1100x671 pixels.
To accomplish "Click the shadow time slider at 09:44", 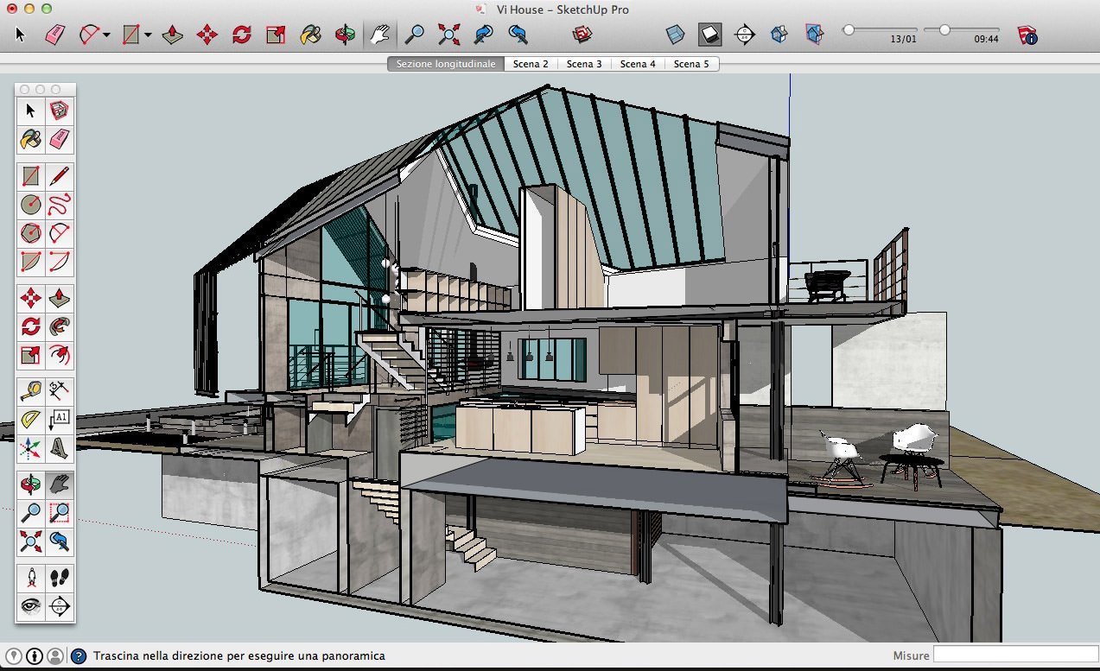I will [945, 29].
